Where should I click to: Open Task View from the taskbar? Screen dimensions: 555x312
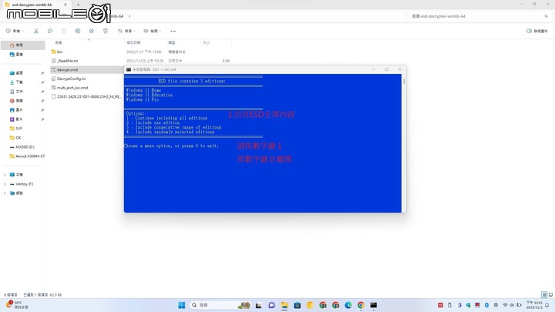(259, 305)
